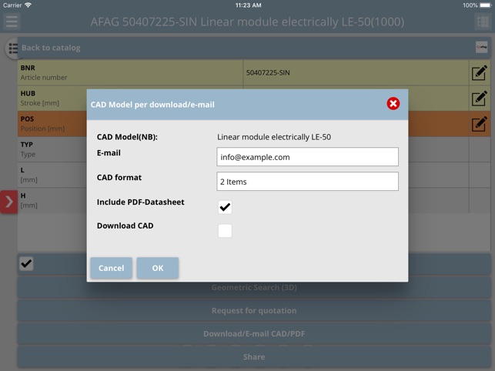This screenshot has height=371, width=495.
Task: Click the 50407225-SIN article number value
Action: [x=268, y=72]
